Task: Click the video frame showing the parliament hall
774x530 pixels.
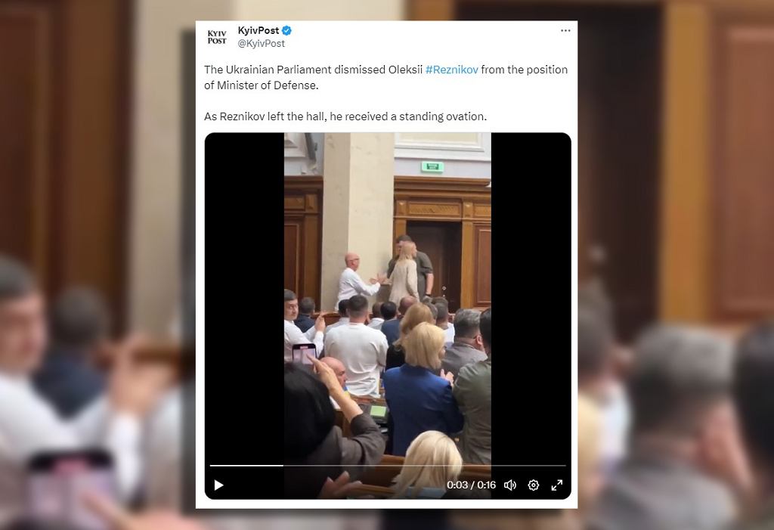Action: click(x=388, y=296)
